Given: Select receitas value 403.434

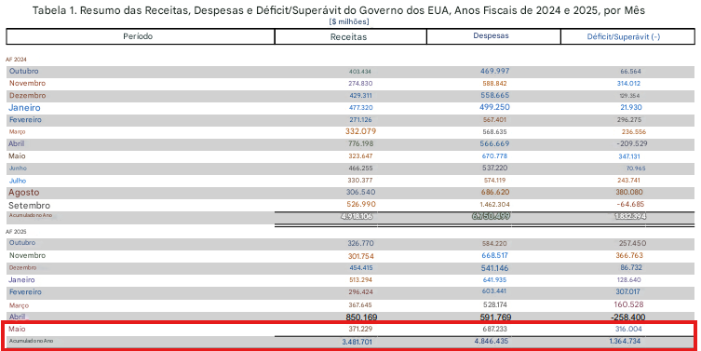Looking at the screenshot, I should click(x=360, y=72).
